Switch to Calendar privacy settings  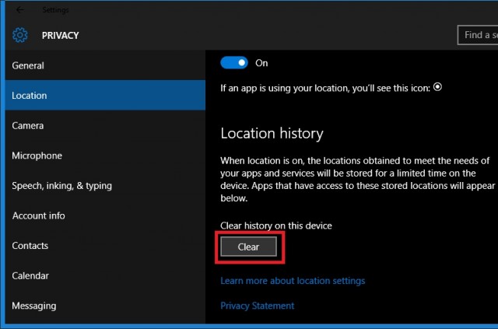point(30,275)
